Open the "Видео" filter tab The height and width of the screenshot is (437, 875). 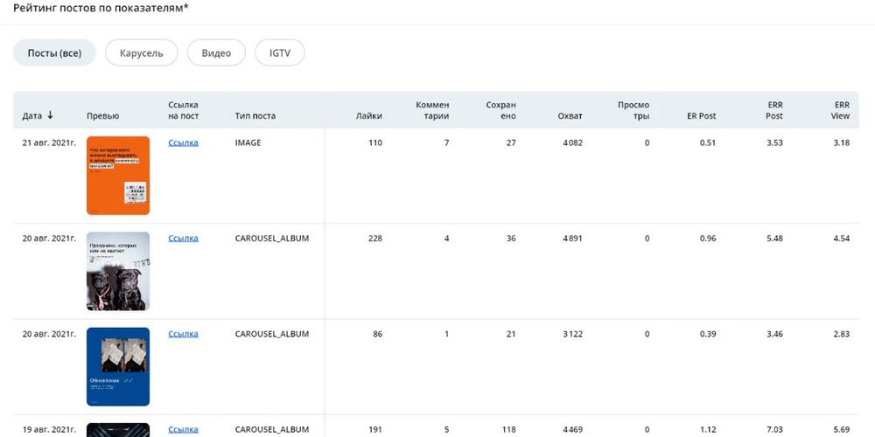[x=216, y=53]
